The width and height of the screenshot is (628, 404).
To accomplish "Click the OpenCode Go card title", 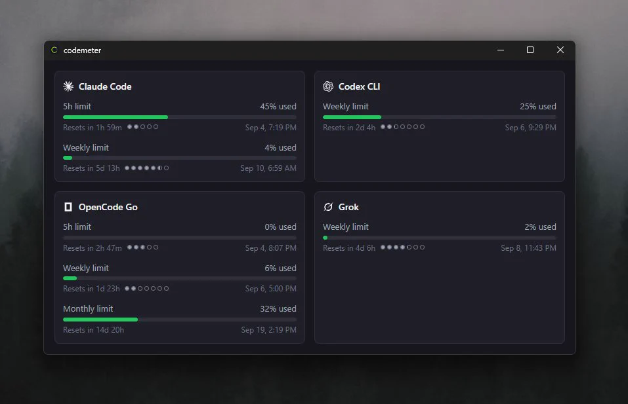I will 108,207.
